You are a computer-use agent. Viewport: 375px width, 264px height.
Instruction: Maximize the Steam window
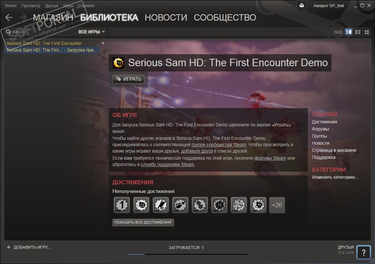click(362, 6)
